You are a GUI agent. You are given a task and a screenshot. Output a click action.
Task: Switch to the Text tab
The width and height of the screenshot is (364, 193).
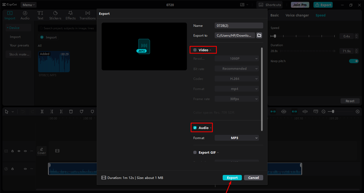pos(40,15)
